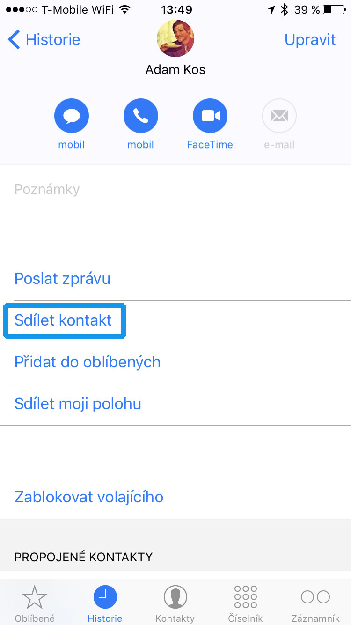Tap the message bubble icon

(72, 116)
